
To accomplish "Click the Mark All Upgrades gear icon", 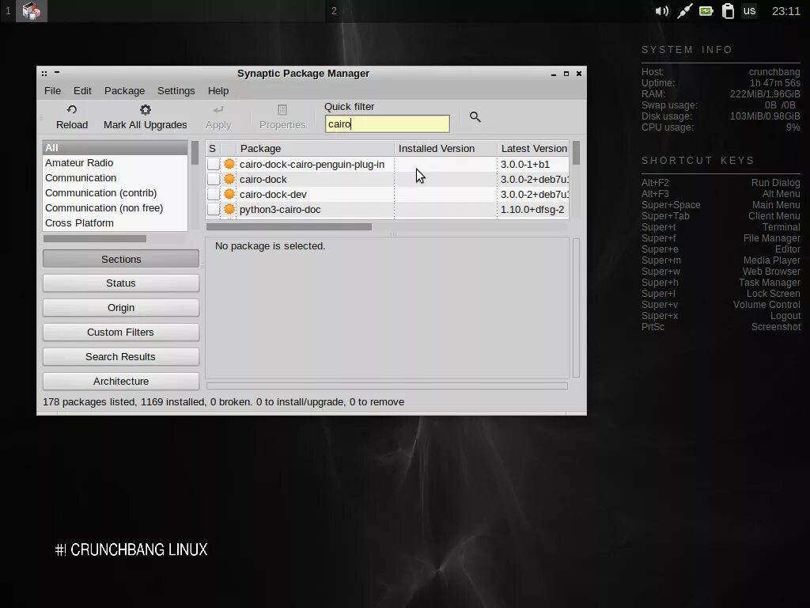I will click(146, 109).
